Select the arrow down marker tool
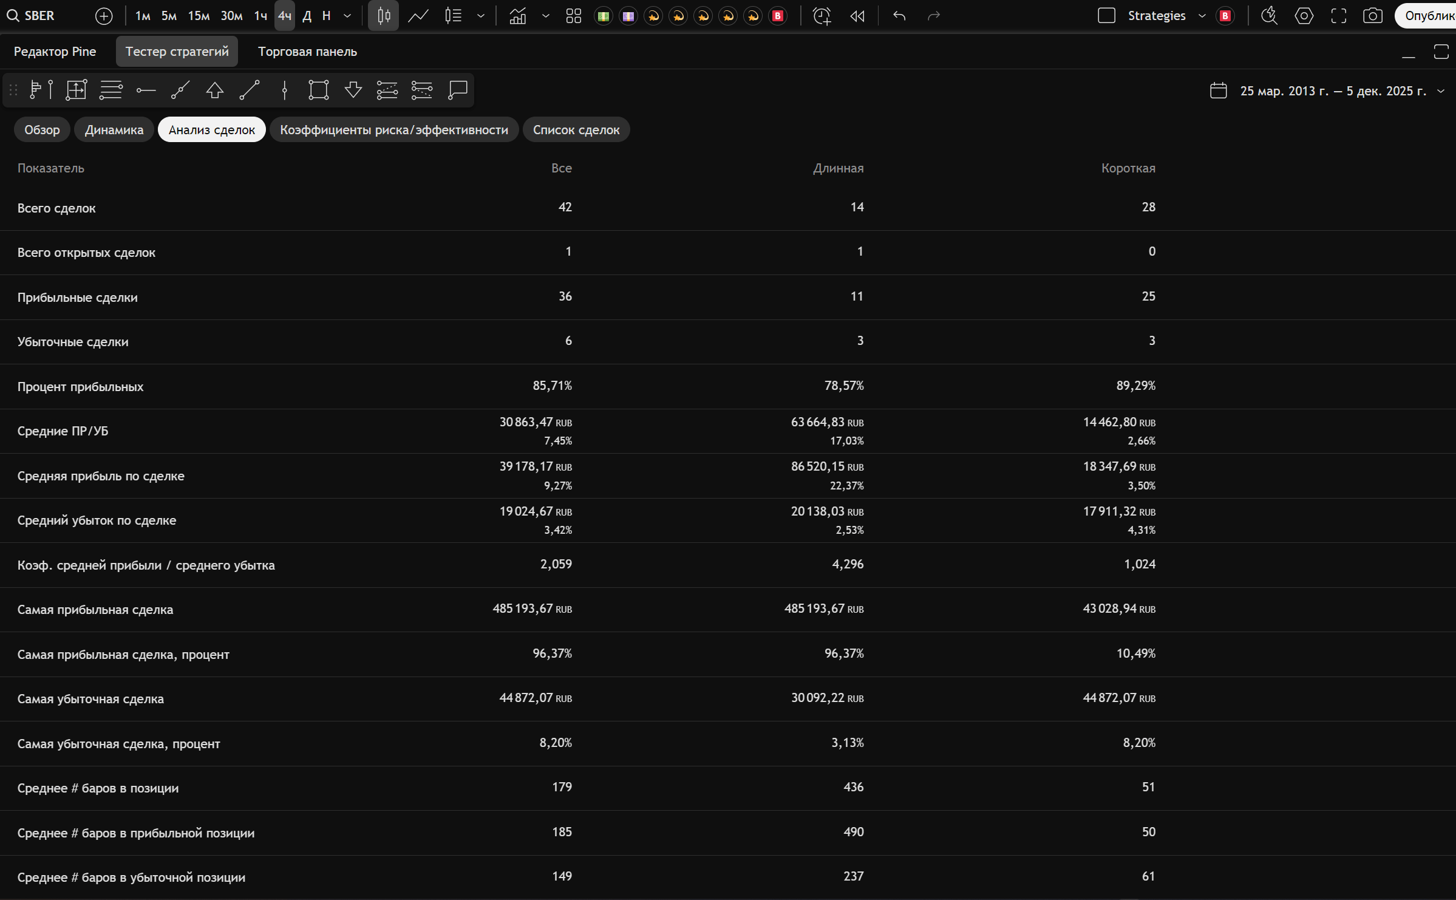The width and height of the screenshot is (1456, 900). pos(353,90)
